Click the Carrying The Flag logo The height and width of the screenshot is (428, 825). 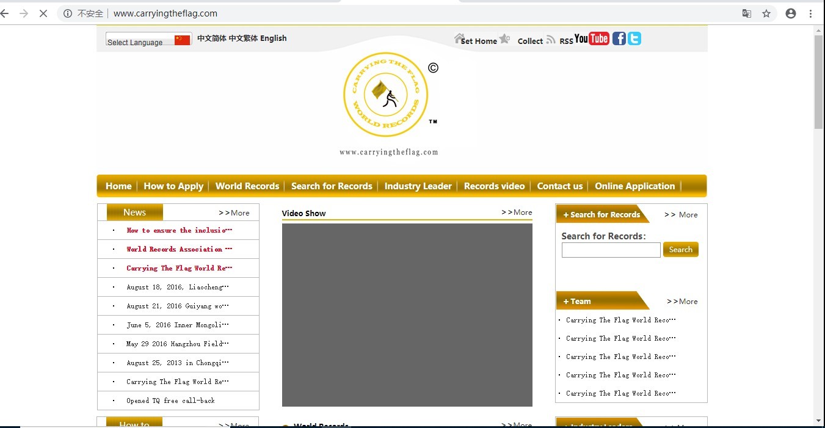pyautogui.click(x=386, y=95)
